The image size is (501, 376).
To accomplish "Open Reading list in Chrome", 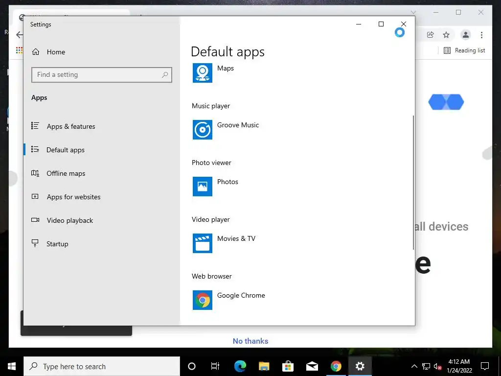I will [465, 50].
